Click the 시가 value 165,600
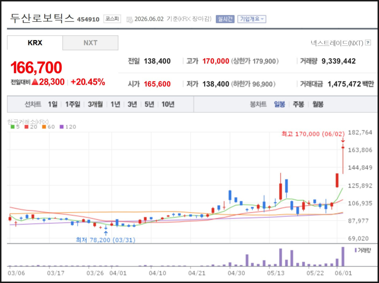Viewport: 379px width, 283px height. pyautogui.click(x=157, y=84)
